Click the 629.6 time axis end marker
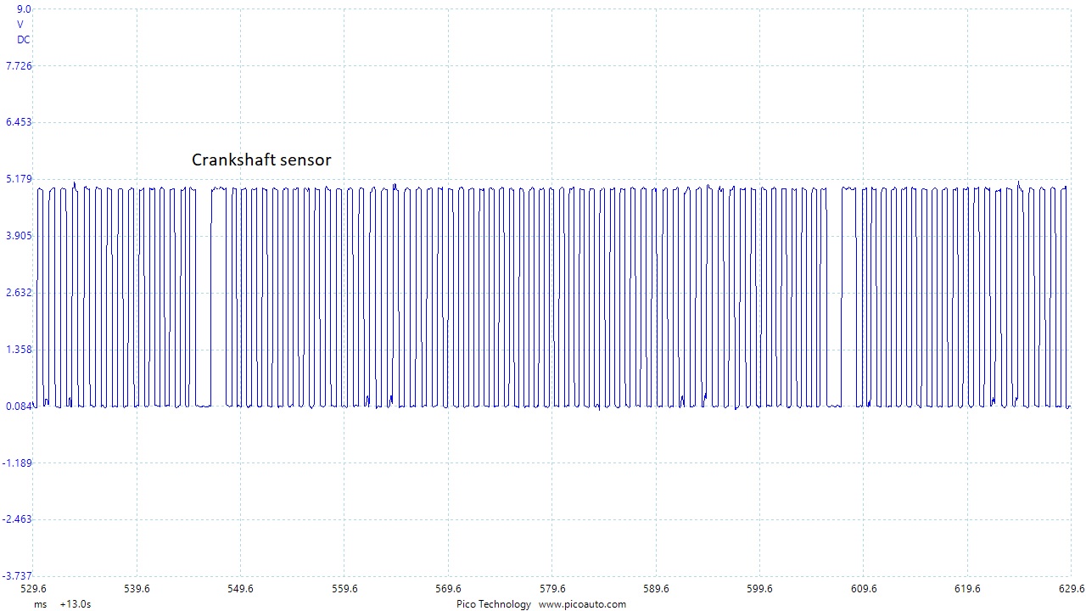The width and height of the screenshot is (1086, 611). 1070,589
